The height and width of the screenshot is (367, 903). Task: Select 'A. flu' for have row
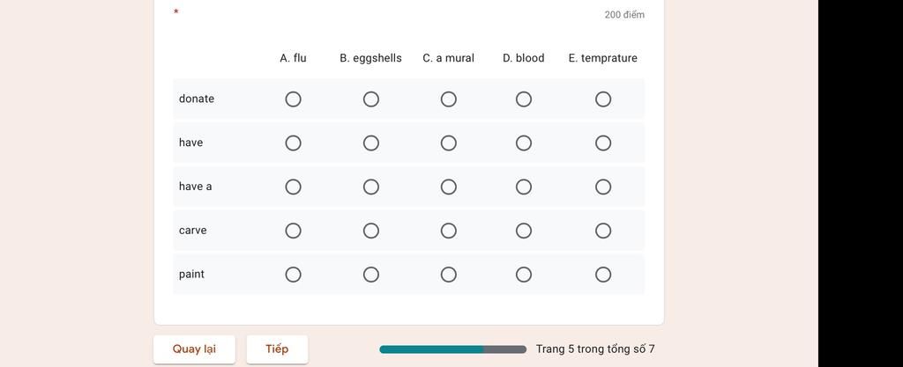[294, 143]
